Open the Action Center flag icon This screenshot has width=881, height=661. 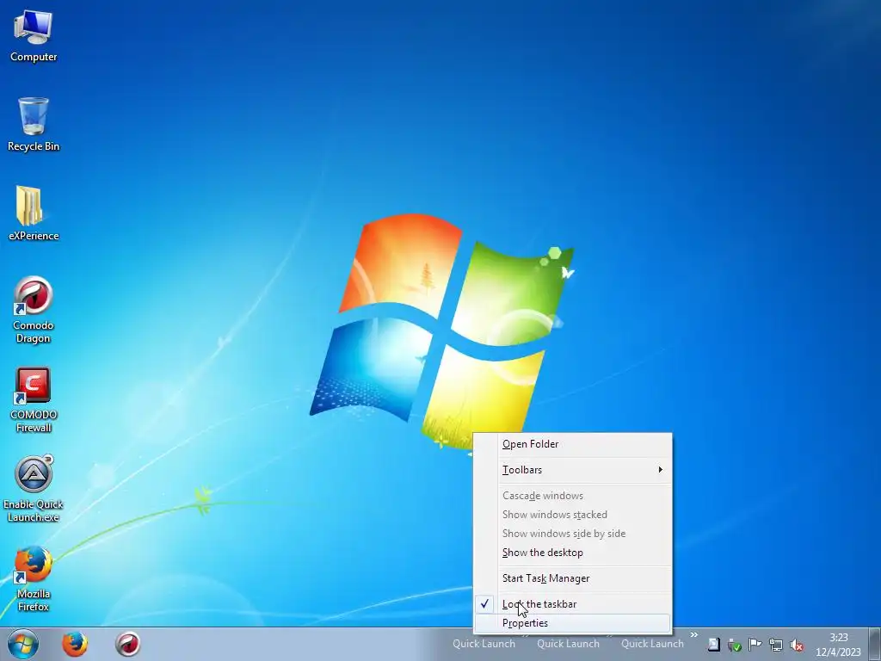click(x=755, y=645)
